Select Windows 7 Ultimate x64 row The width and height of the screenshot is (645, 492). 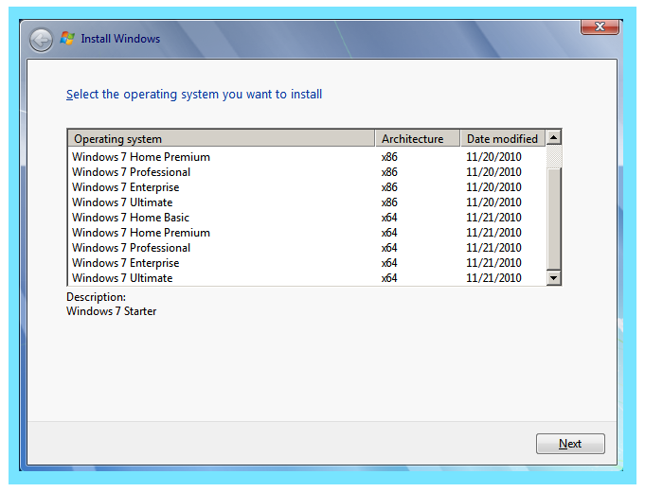point(307,278)
